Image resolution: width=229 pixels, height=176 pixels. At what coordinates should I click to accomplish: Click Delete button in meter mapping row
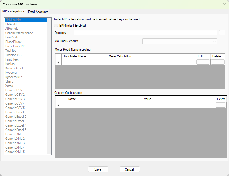(x=217, y=62)
